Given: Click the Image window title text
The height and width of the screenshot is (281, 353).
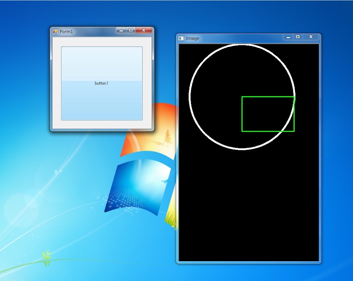Looking at the screenshot, I should point(192,38).
